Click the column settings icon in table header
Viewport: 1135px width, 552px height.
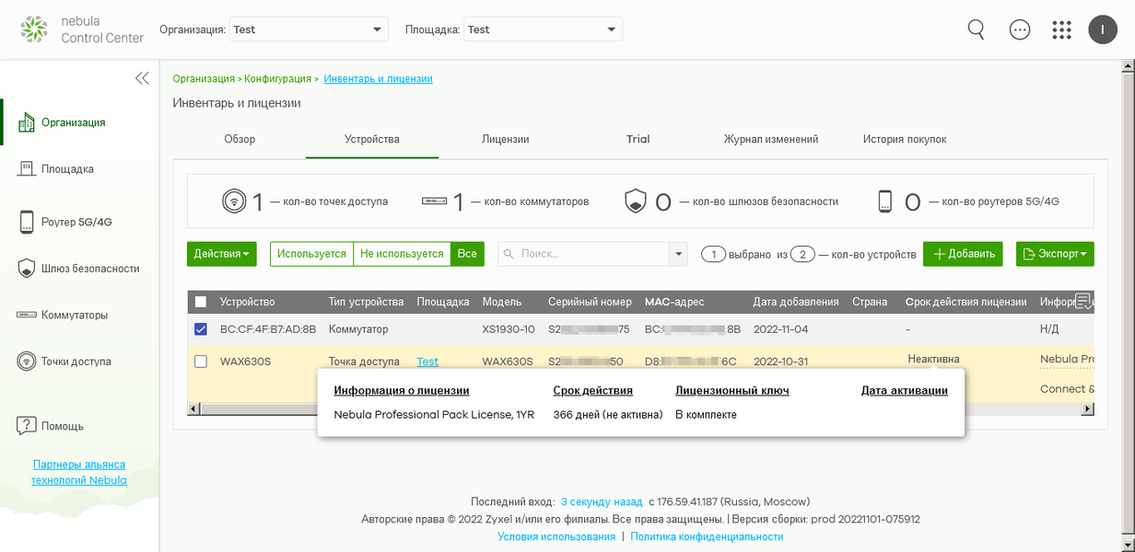[1083, 301]
